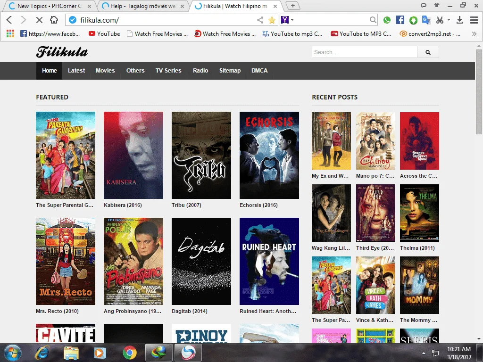Image resolution: width=483 pixels, height=362 pixels.
Task: Open Third Eye recent post thumbnail
Action: point(375,213)
